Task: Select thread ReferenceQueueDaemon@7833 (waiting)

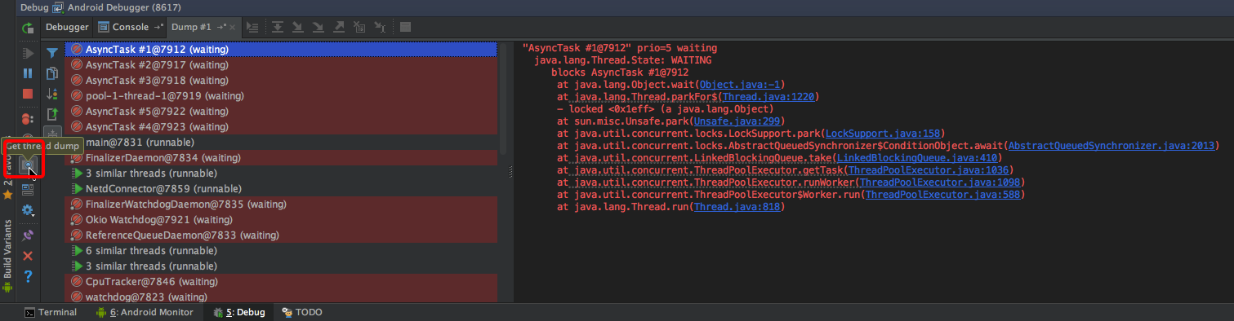Action: click(281, 235)
